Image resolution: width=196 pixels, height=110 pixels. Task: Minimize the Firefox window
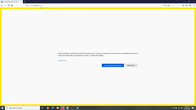[184, 2]
